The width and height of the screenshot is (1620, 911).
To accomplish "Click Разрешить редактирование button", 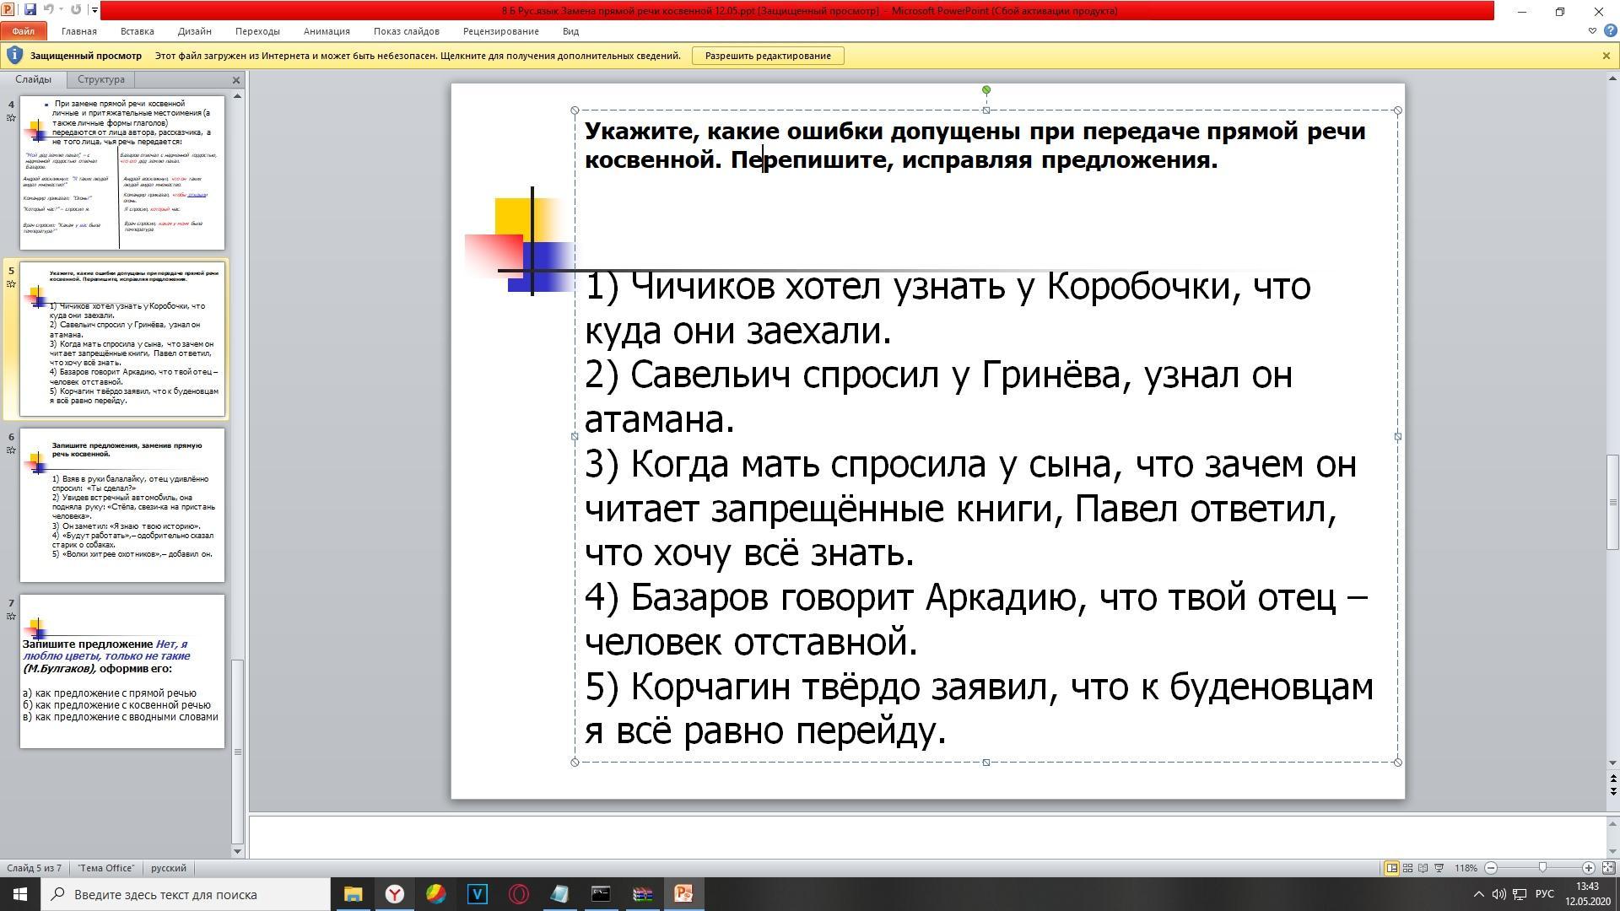I will coord(768,56).
